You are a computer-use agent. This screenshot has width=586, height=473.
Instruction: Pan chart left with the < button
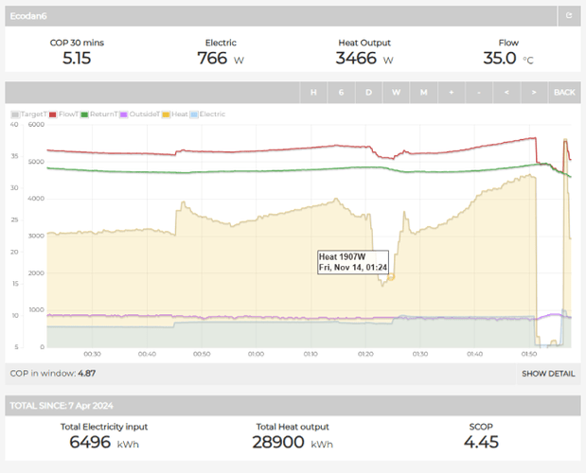[507, 92]
